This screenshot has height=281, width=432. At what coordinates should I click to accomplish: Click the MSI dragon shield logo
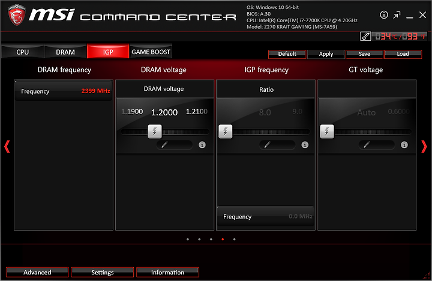[17, 15]
